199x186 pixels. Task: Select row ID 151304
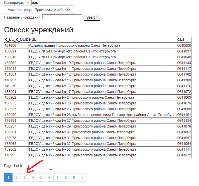16,74
